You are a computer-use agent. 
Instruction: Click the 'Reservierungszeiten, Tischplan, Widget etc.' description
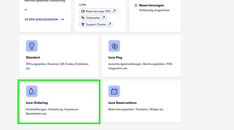click(x=136, y=109)
